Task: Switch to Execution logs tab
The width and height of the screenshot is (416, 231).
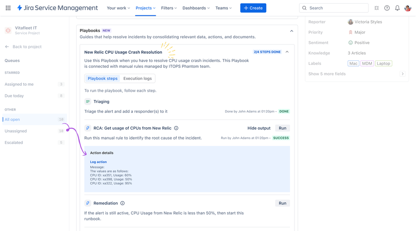Action: (137, 79)
